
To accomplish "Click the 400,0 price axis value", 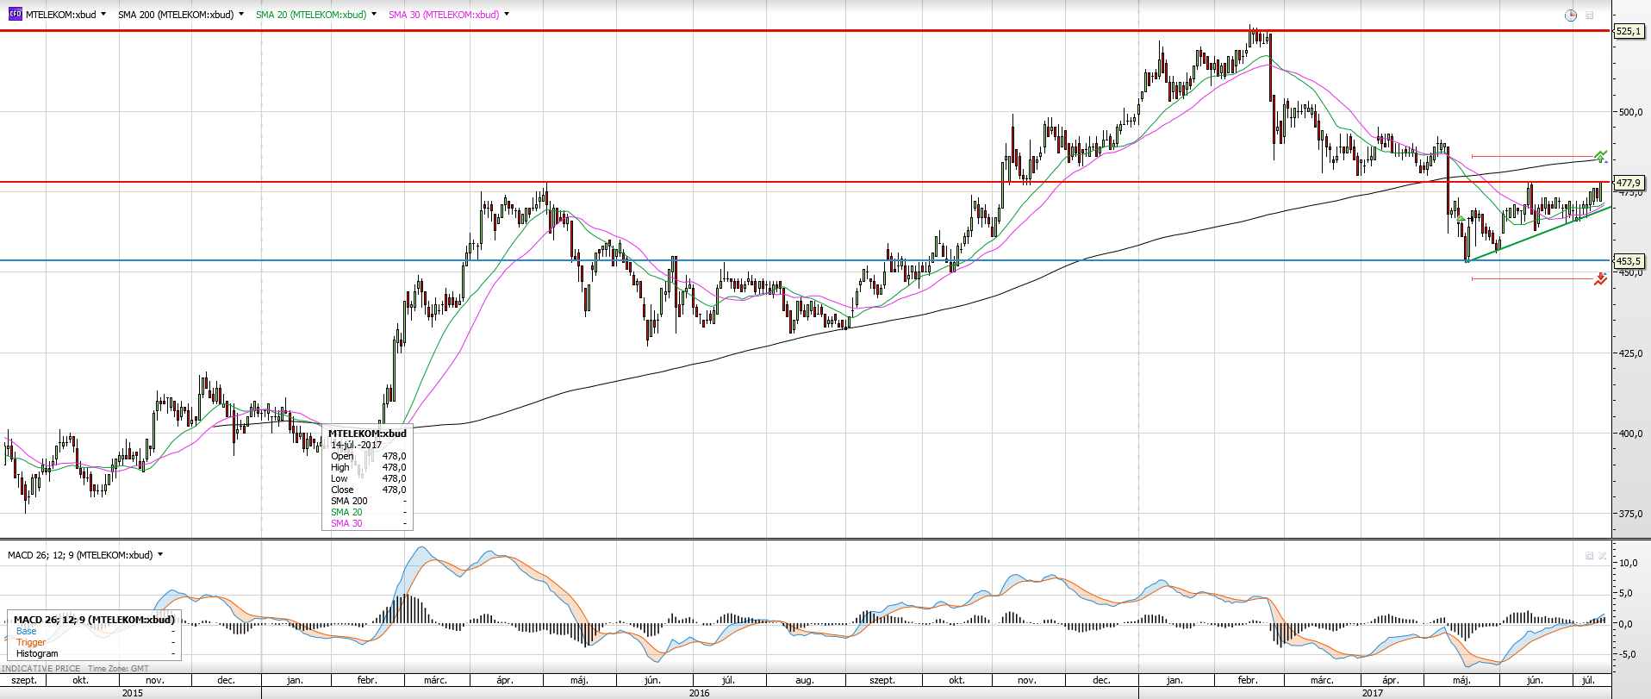I will pyautogui.click(x=1630, y=434).
